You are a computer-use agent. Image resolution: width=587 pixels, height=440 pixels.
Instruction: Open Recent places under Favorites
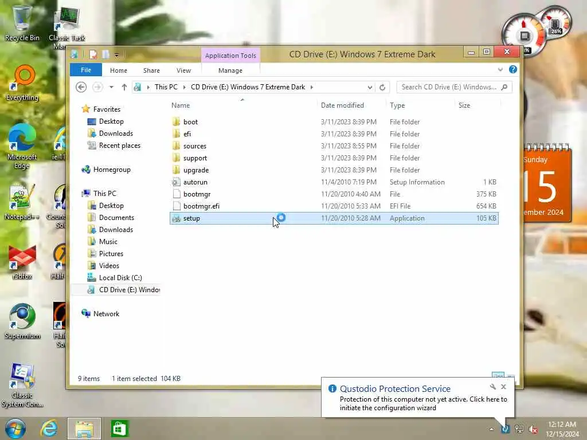(x=114, y=146)
